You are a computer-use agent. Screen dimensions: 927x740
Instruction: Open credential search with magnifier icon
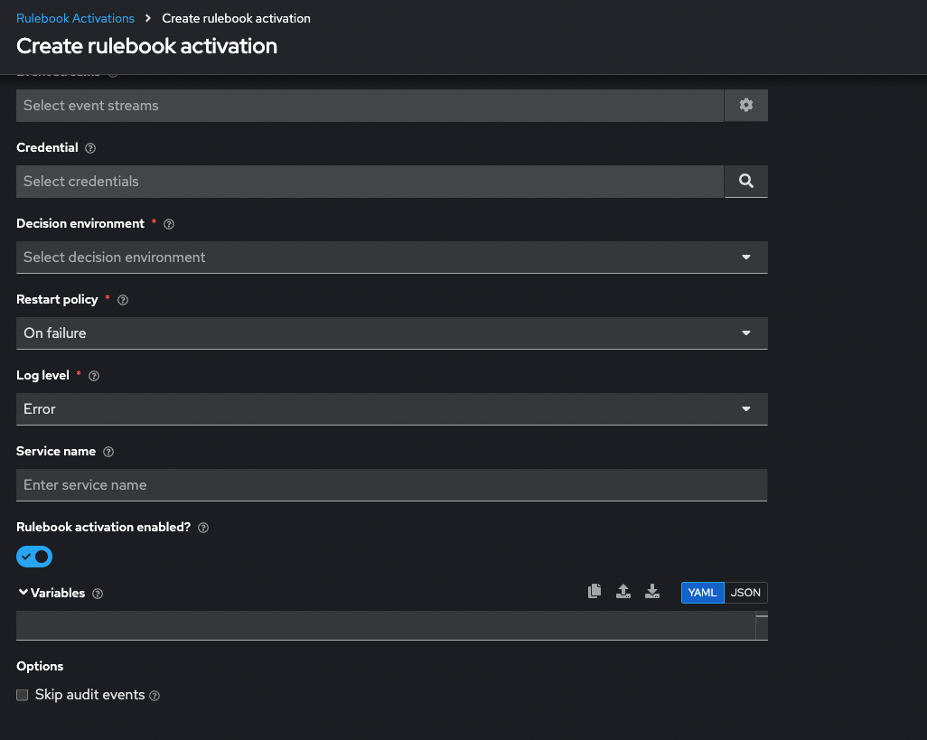point(745,182)
